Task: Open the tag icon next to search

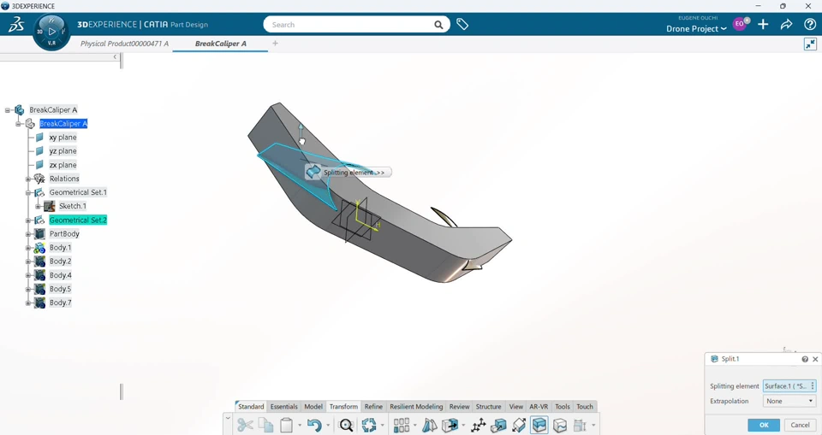Action: [462, 24]
